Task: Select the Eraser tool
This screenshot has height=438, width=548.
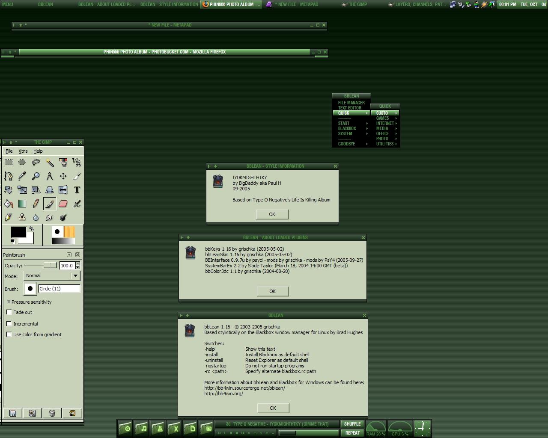Action: coord(63,204)
